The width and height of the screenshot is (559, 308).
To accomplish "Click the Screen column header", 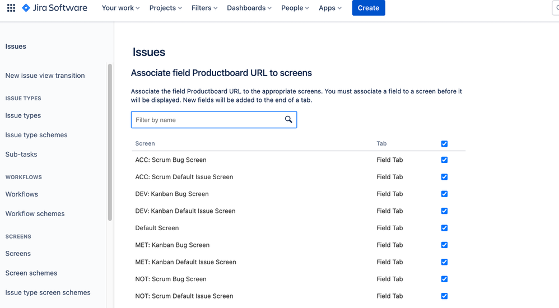I will click(145, 144).
